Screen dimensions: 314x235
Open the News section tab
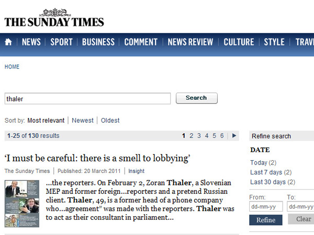31,42
